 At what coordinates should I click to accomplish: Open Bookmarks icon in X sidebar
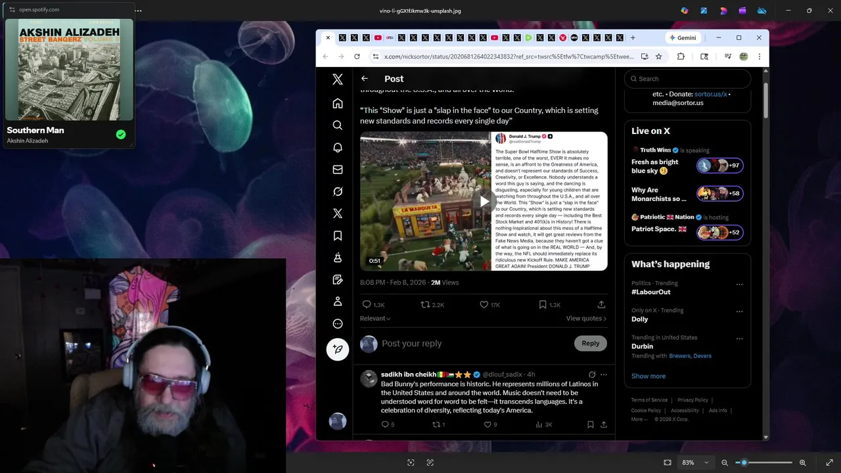pyautogui.click(x=338, y=235)
